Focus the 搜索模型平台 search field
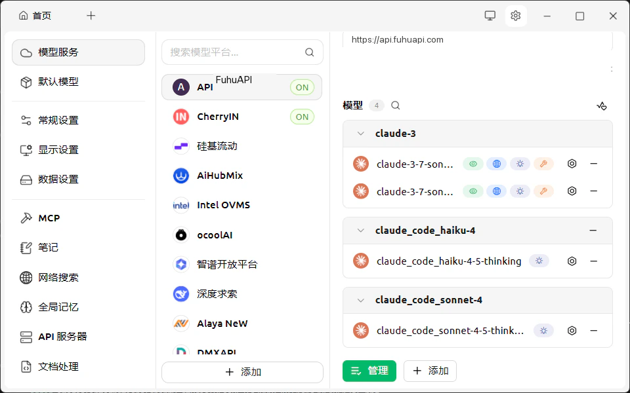 [242, 52]
